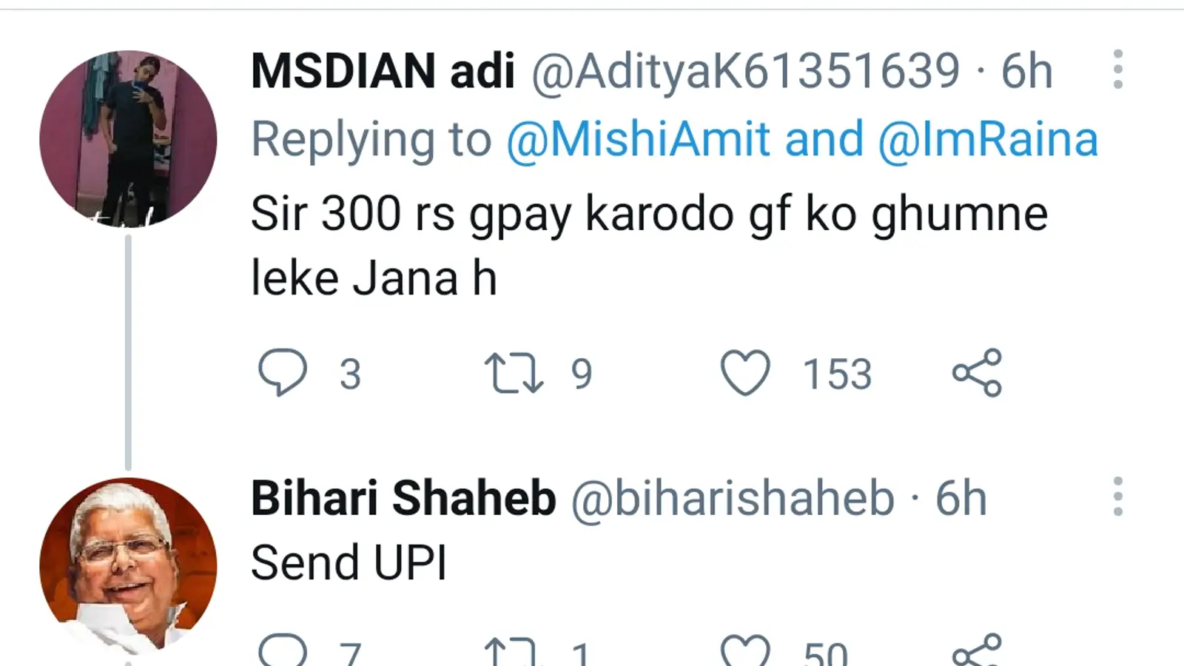Open Bihari Shaheb's profile picture
Viewport: 1184px width, 666px height.
coord(128,566)
